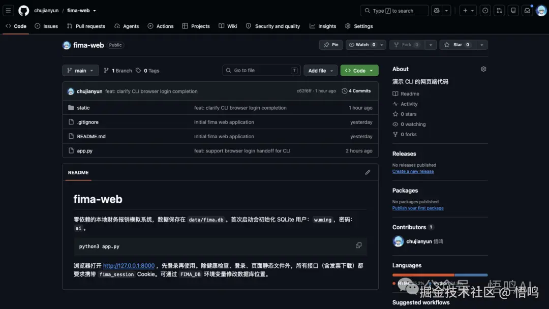
Task: Click the languages color bar
Action: pos(440,275)
